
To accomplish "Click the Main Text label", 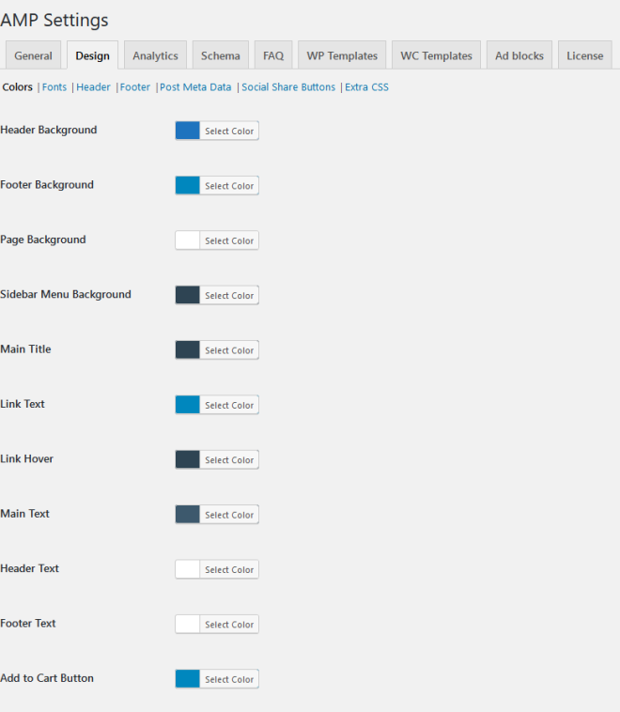I will coord(24,514).
